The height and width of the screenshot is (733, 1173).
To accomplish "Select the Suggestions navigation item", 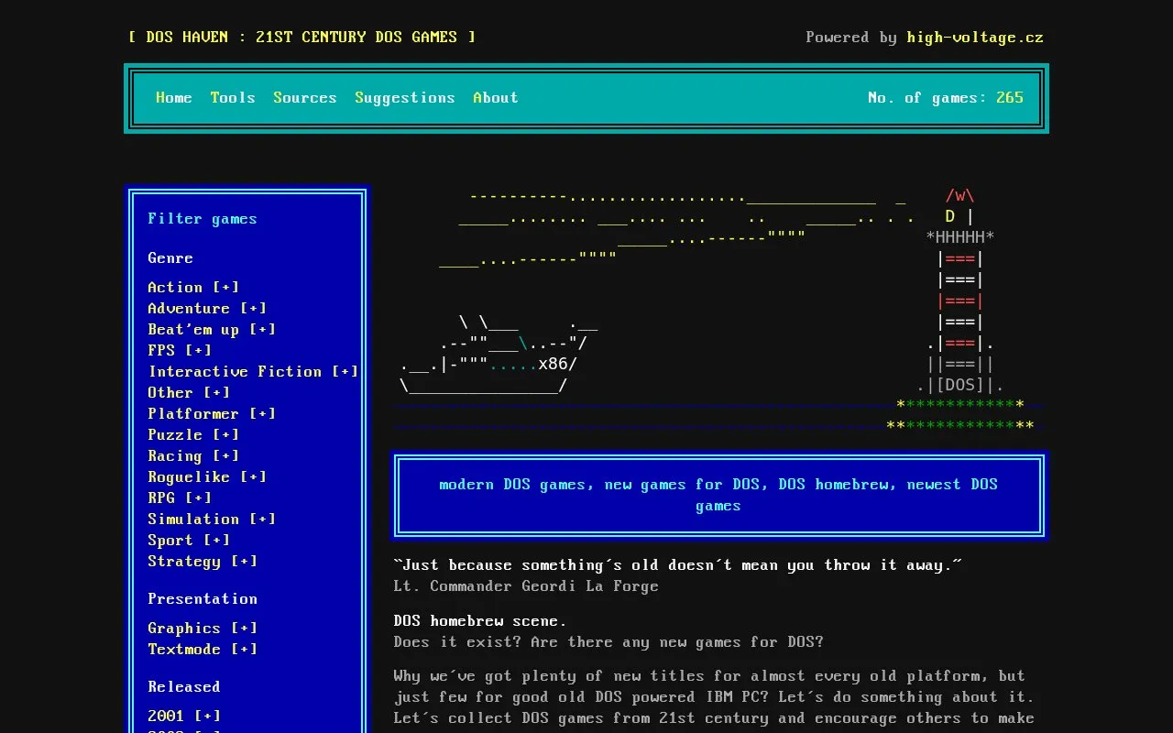I will [405, 98].
